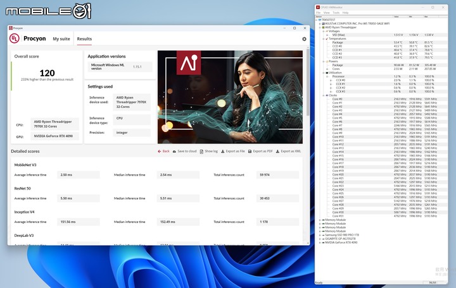456x288 pixels.
Task: Open the File menu in HWMonitor
Action: pyautogui.click(x=319, y=13)
